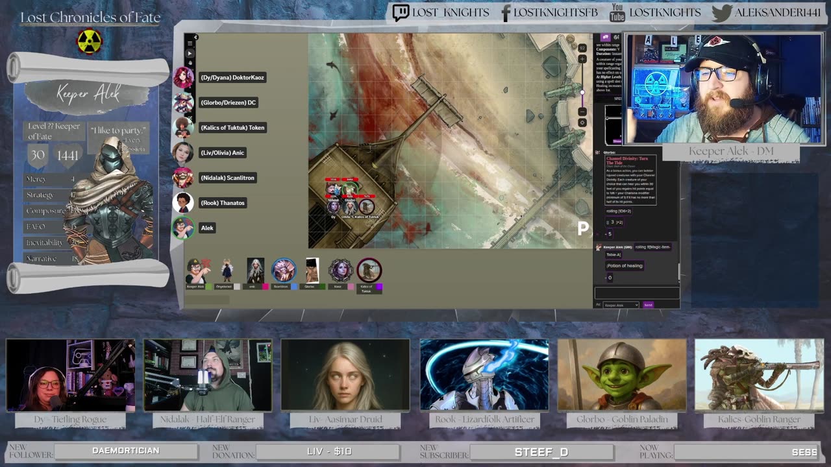Image resolution: width=831 pixels, height=467 pixels.
Task: Click the Keeper Alek DM webcam feed
Action: [x=723, y=88]
